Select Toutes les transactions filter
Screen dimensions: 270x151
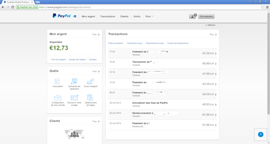point(178,43)
